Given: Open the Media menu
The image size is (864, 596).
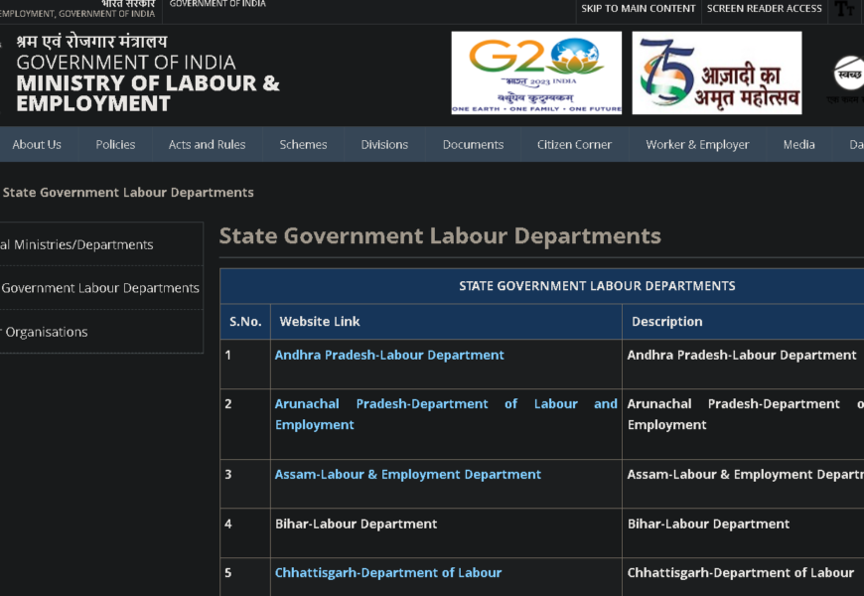Looking at the screenshot, I should click(799, 144).
